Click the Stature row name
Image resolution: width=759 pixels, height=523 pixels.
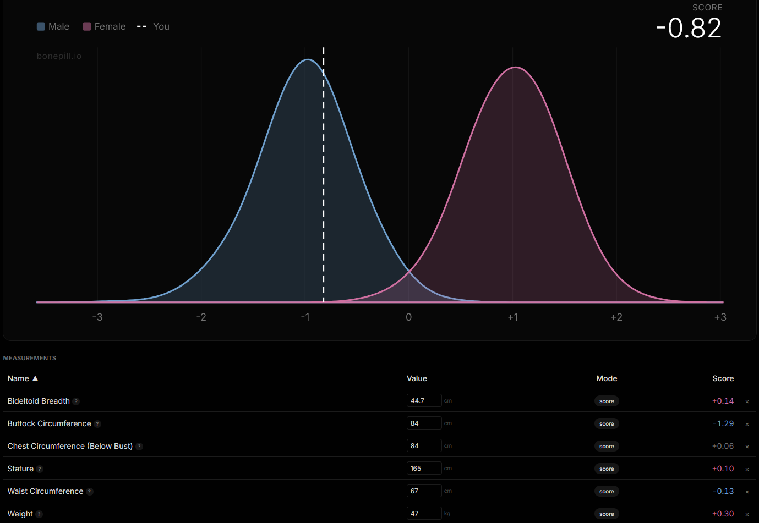tap(20, 469)
